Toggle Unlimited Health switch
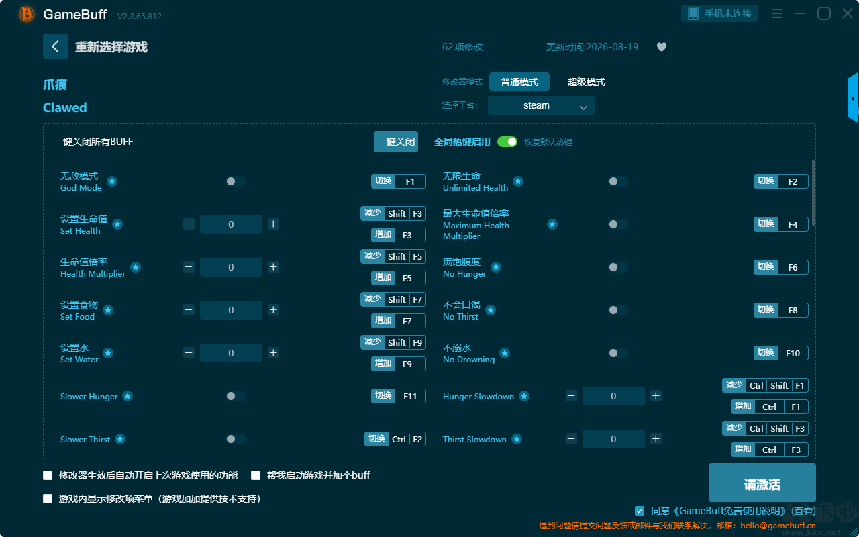The height and width of the screenshot is (537, 859). [x=618, y=181]
